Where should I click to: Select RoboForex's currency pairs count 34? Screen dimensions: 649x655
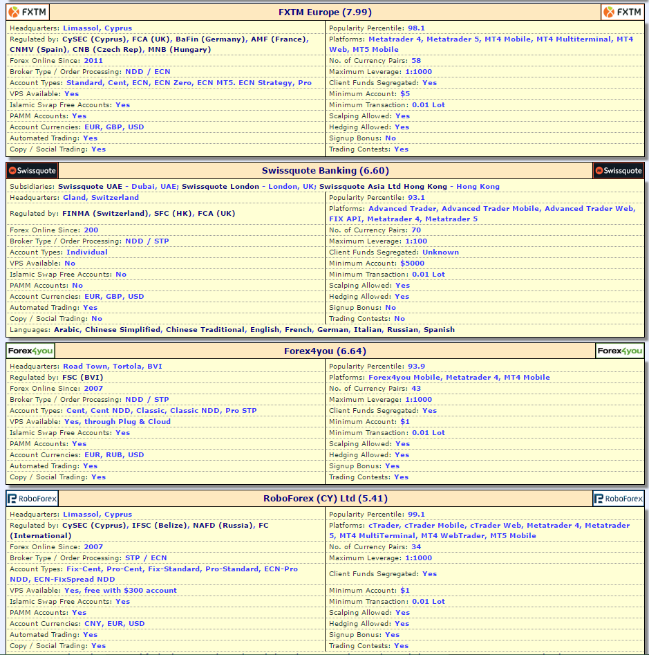(416, 547)
